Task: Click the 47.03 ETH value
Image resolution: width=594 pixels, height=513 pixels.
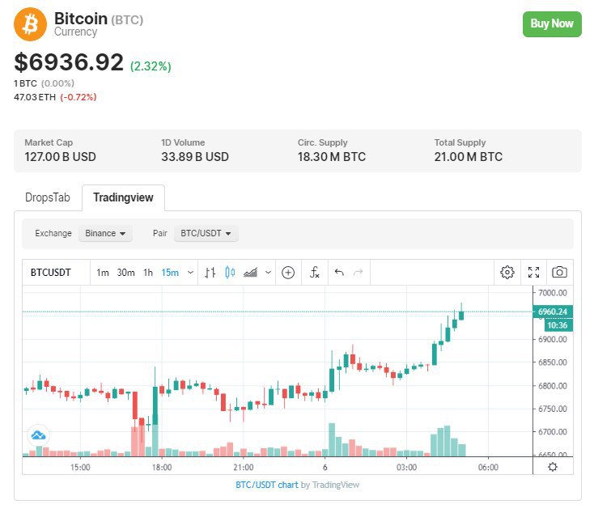Action: point(35,97)
